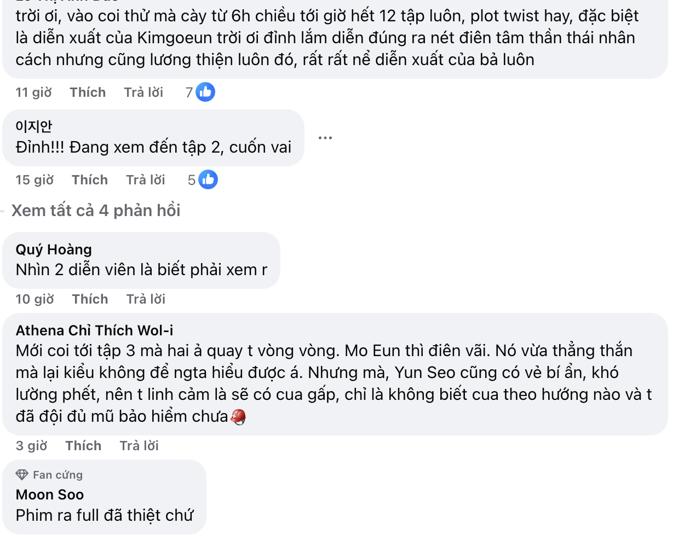The image size is (690, 535).
Task: Click the '15 giờ' timestamp link
Action: click(34, 179)
